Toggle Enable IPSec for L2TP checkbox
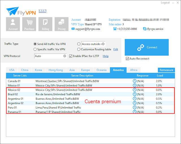The width and height of the screenshot is (181, 144). tap(71, 56)
